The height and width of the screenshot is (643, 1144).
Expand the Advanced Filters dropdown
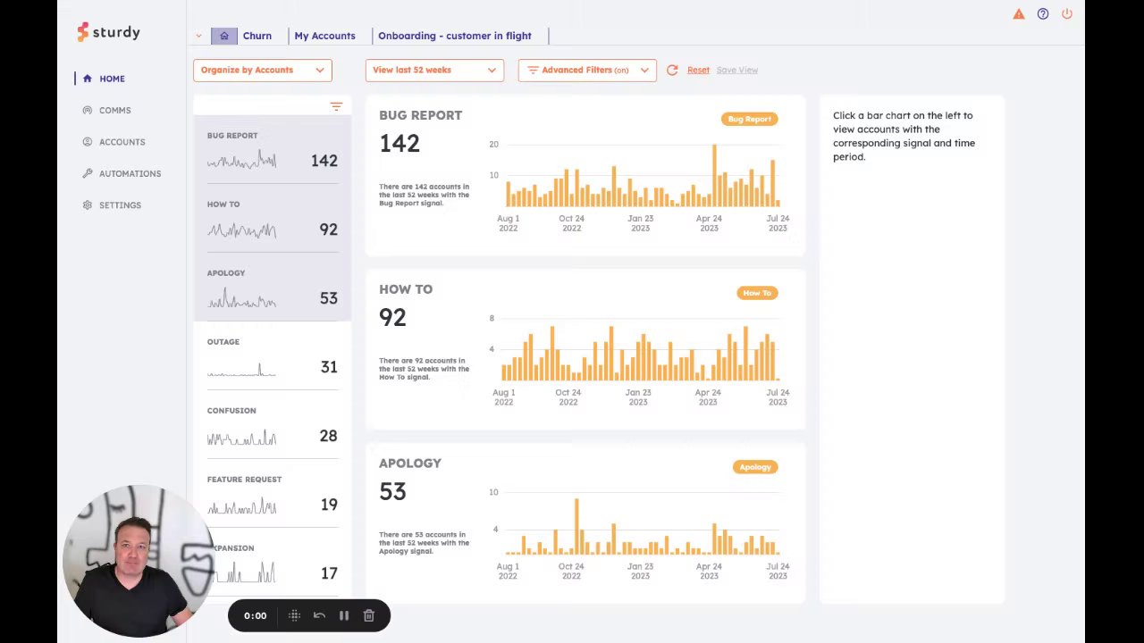[587, 70]
